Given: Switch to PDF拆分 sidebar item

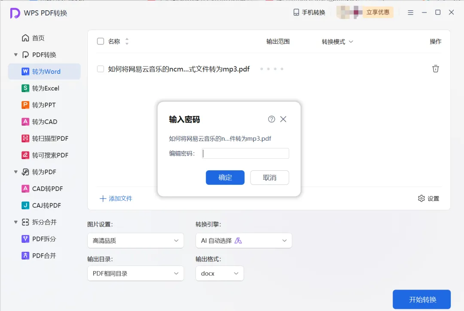Looking at the screenshot, I should (x=44, y=239).
